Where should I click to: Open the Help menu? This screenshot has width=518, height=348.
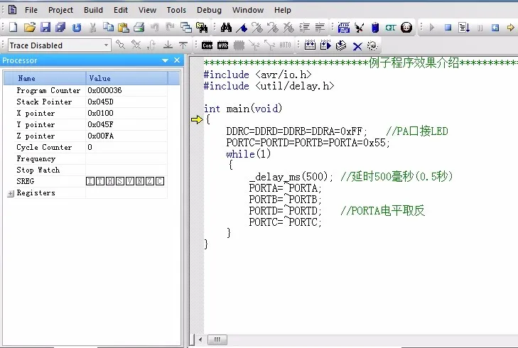pyautogui.click(x=283, y=10)
